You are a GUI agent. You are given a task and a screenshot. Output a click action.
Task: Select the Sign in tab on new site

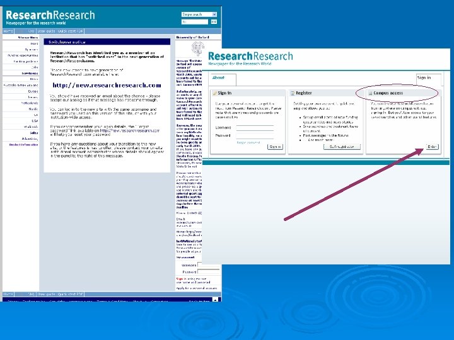point(429,78)
